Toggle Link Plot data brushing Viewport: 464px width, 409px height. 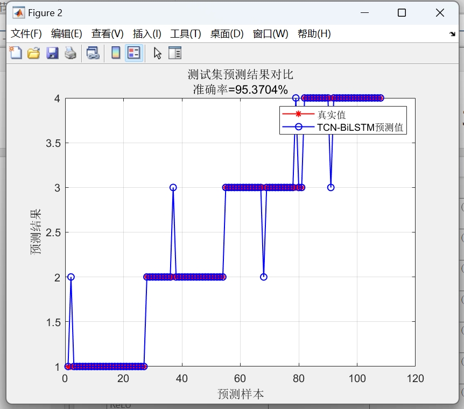click(93, 53)
